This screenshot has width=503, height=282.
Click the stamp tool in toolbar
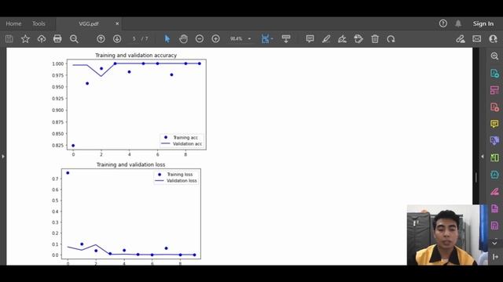tap(358, 39)
